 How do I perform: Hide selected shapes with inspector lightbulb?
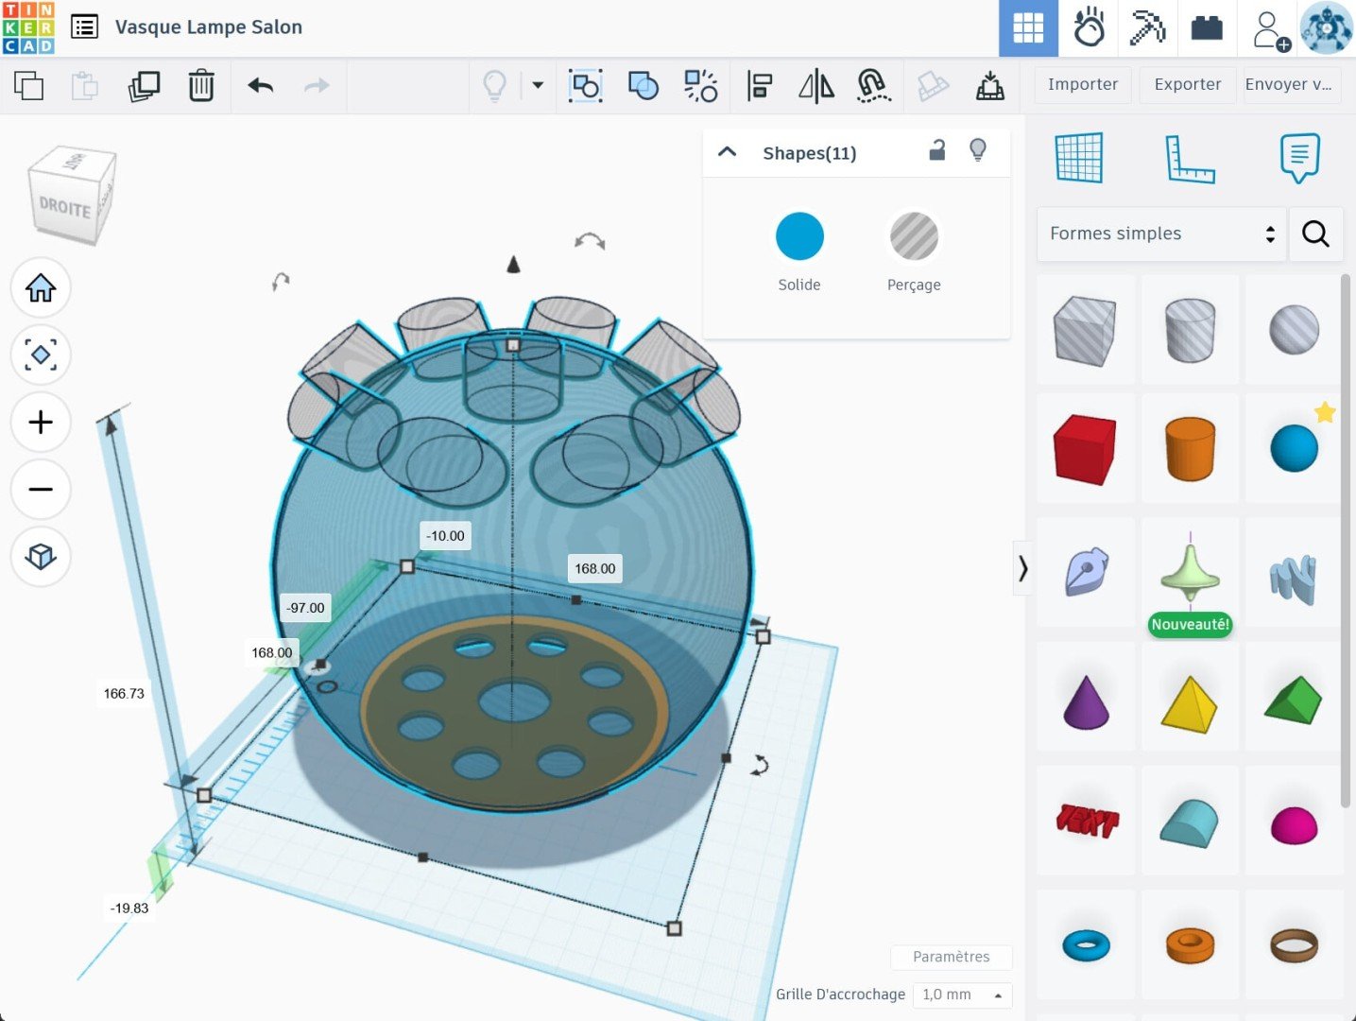coord(978,149)
